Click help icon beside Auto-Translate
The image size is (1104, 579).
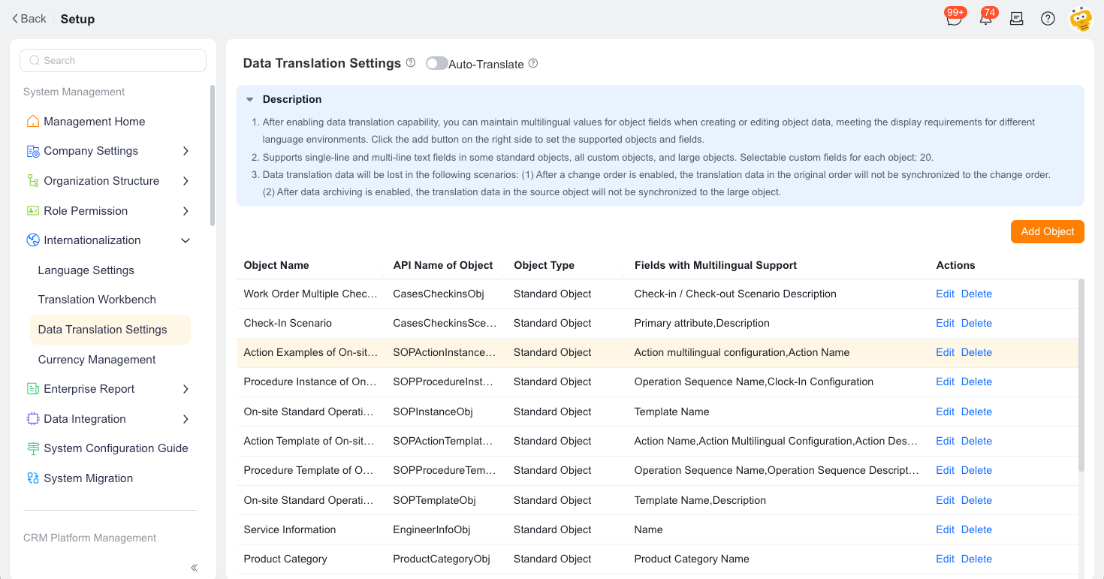533,64
